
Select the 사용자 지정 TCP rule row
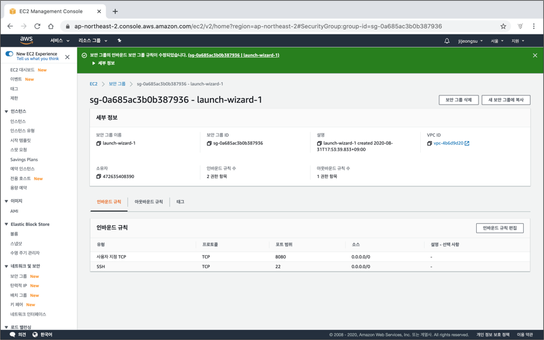point(310,257)
